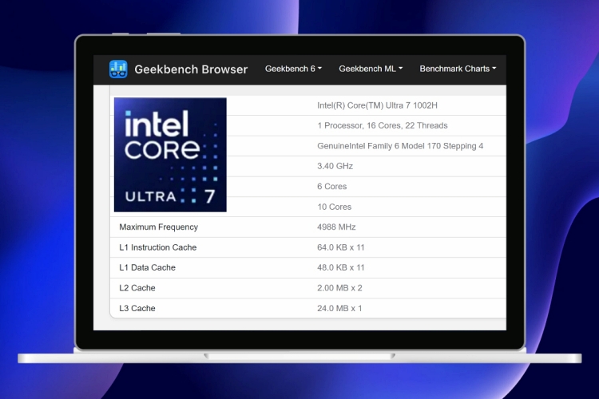The image size is (599, 399).
Task: Expand the Geekbench 6 dropdown menu
Action: [293, 69]
